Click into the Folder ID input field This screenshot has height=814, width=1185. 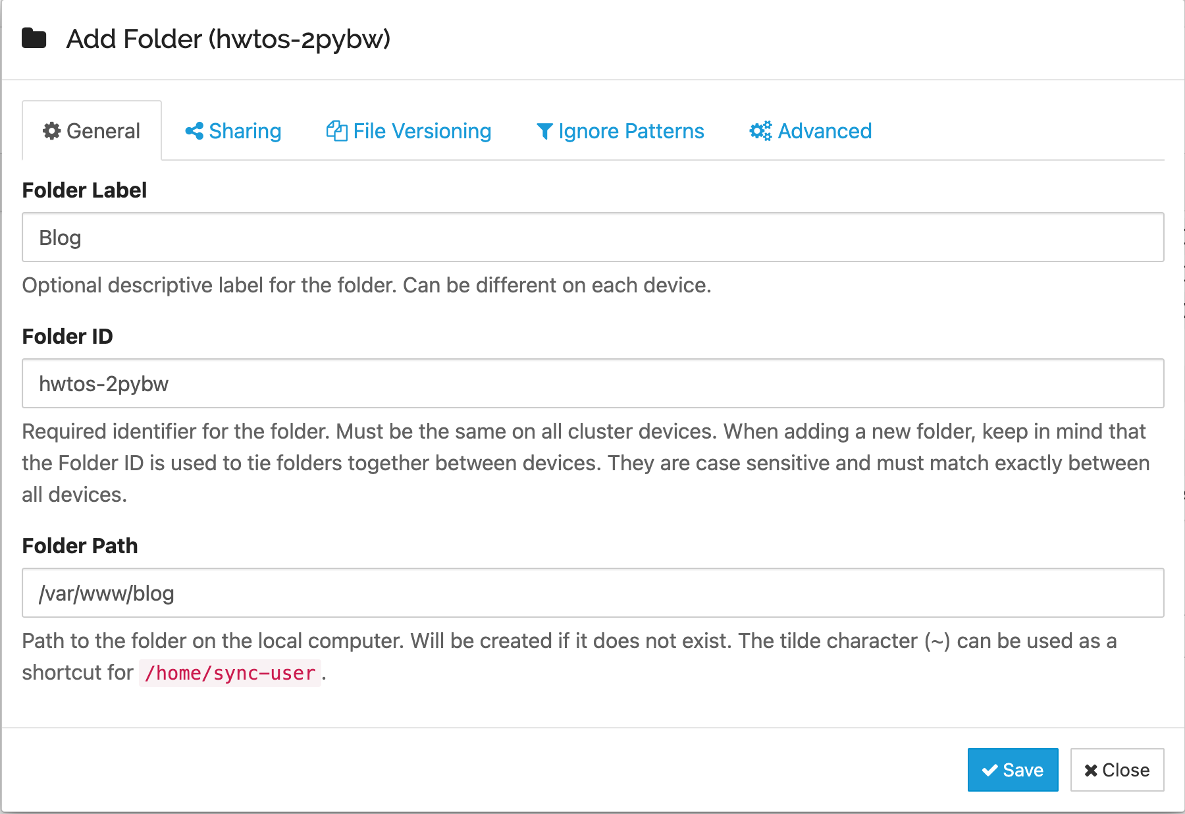pyautogui.click(x=592, y=383)
